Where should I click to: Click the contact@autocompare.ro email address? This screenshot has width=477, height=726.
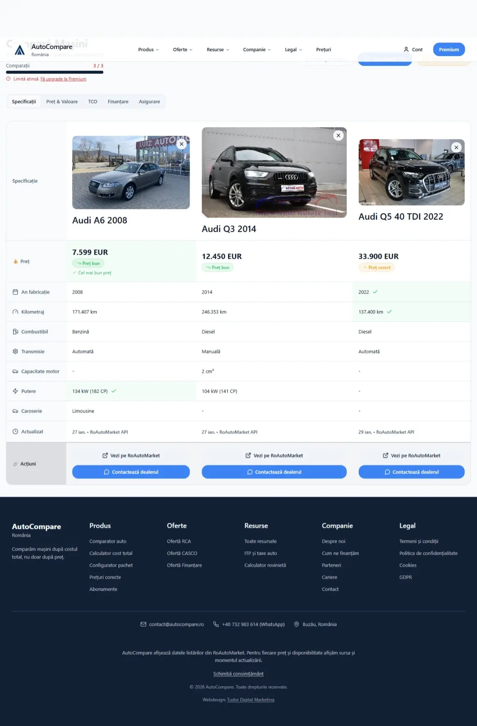(176, 624)
